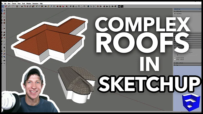Select the Orbit tool in top toolbar
The width and height of the screenshot is (203, 114).
tap(46, 6)
